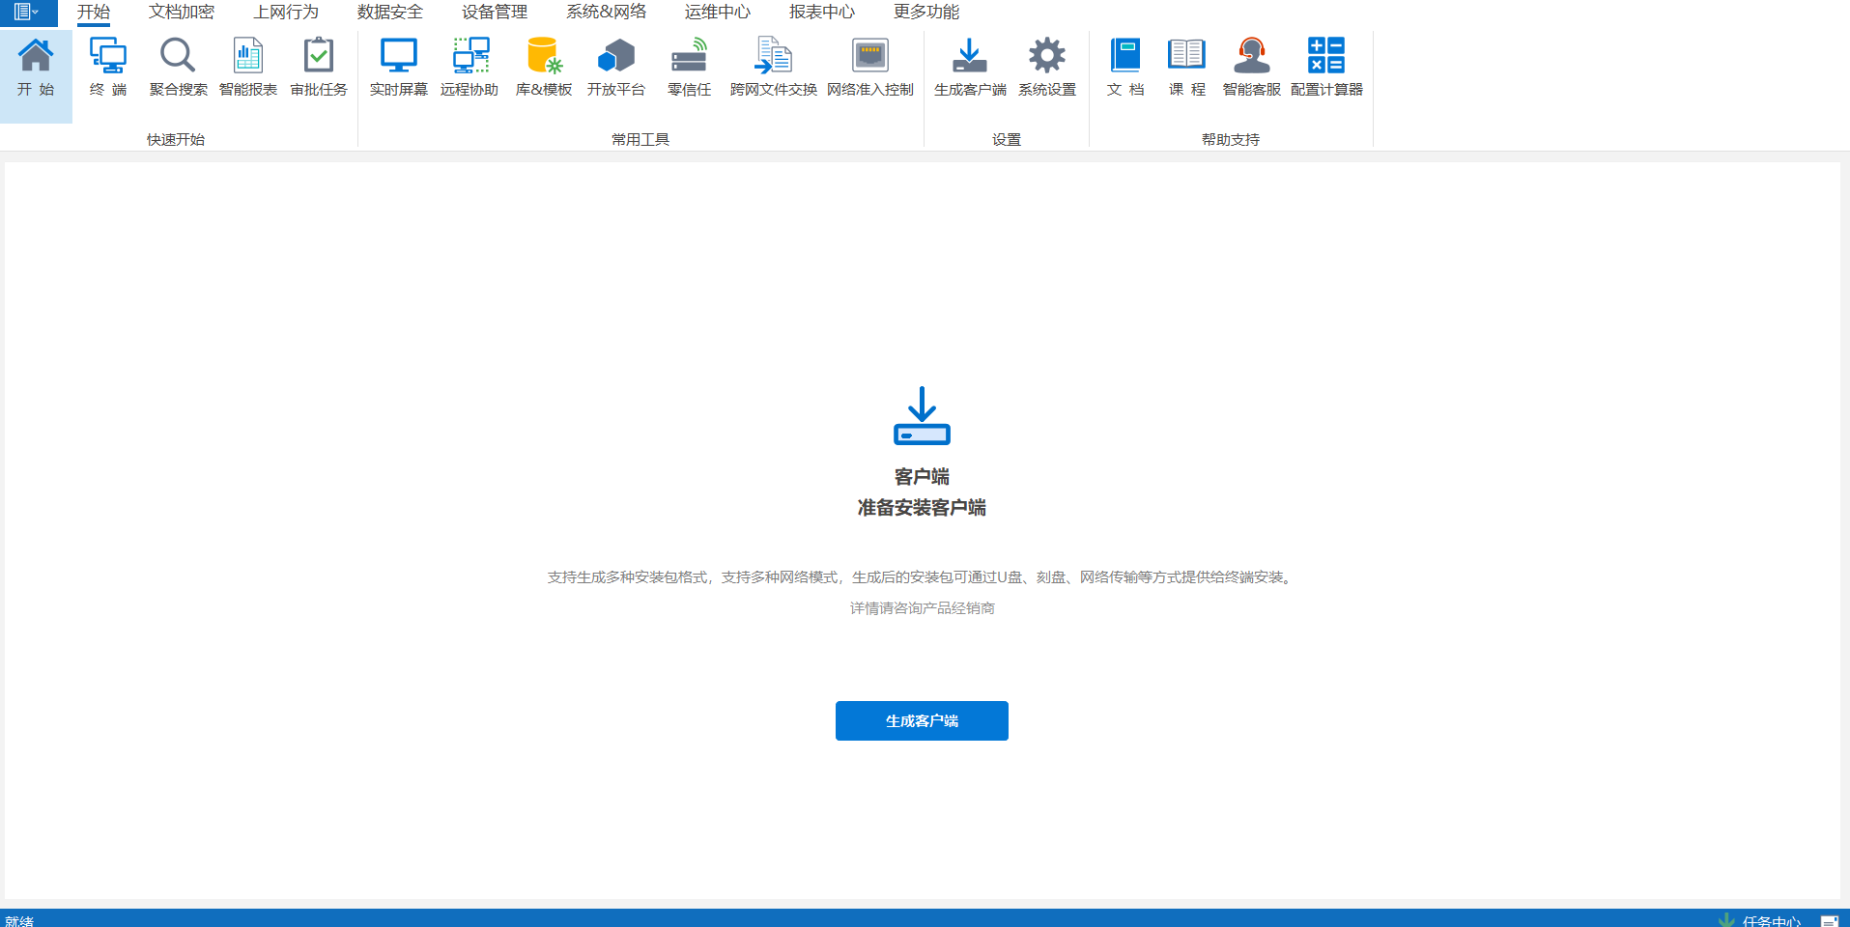1850x927 pixels.
Task: Expand the application menu dropdown at top-left
Action: pos(27,13)
